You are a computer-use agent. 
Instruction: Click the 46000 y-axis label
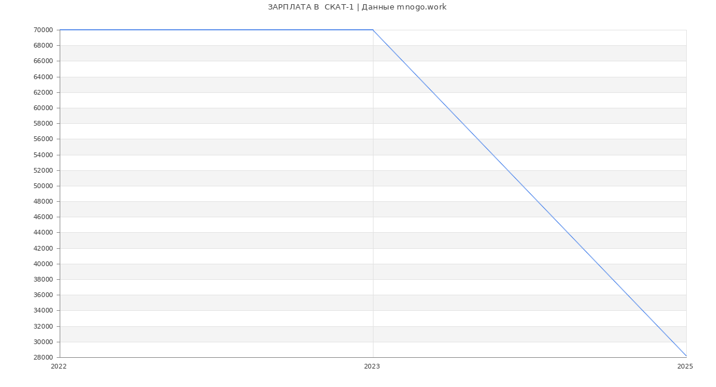[x=44, y=217]
